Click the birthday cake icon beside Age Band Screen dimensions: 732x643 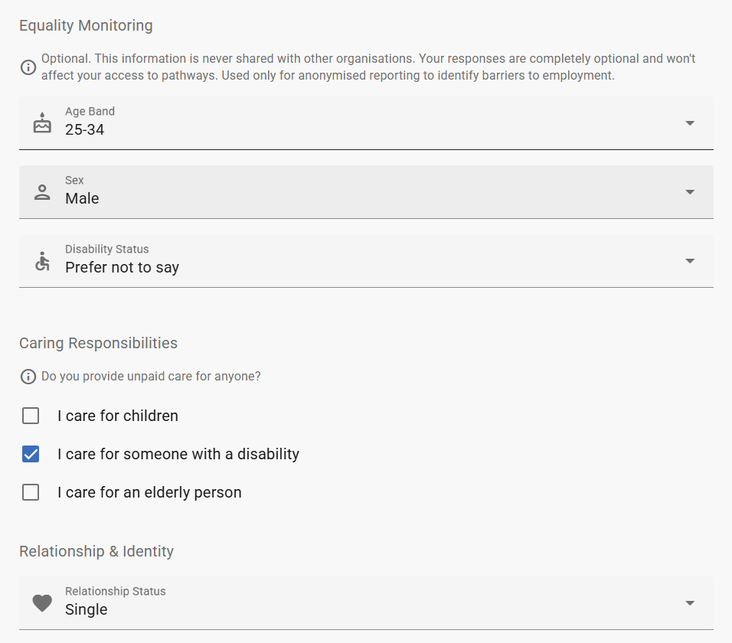pyautogui.click(x=42, y=122)
